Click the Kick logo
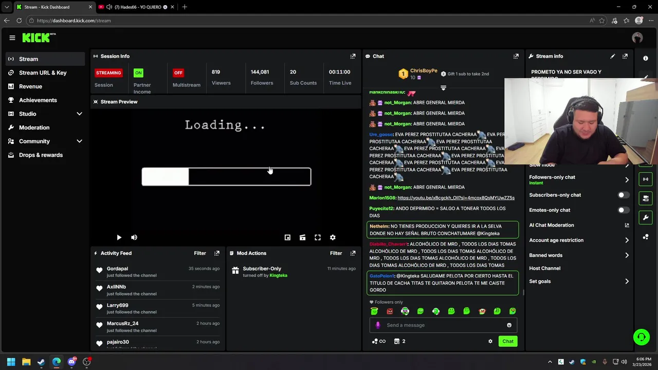Image resolution: width=658 pixels, height=370 pixels. point(39,38)
